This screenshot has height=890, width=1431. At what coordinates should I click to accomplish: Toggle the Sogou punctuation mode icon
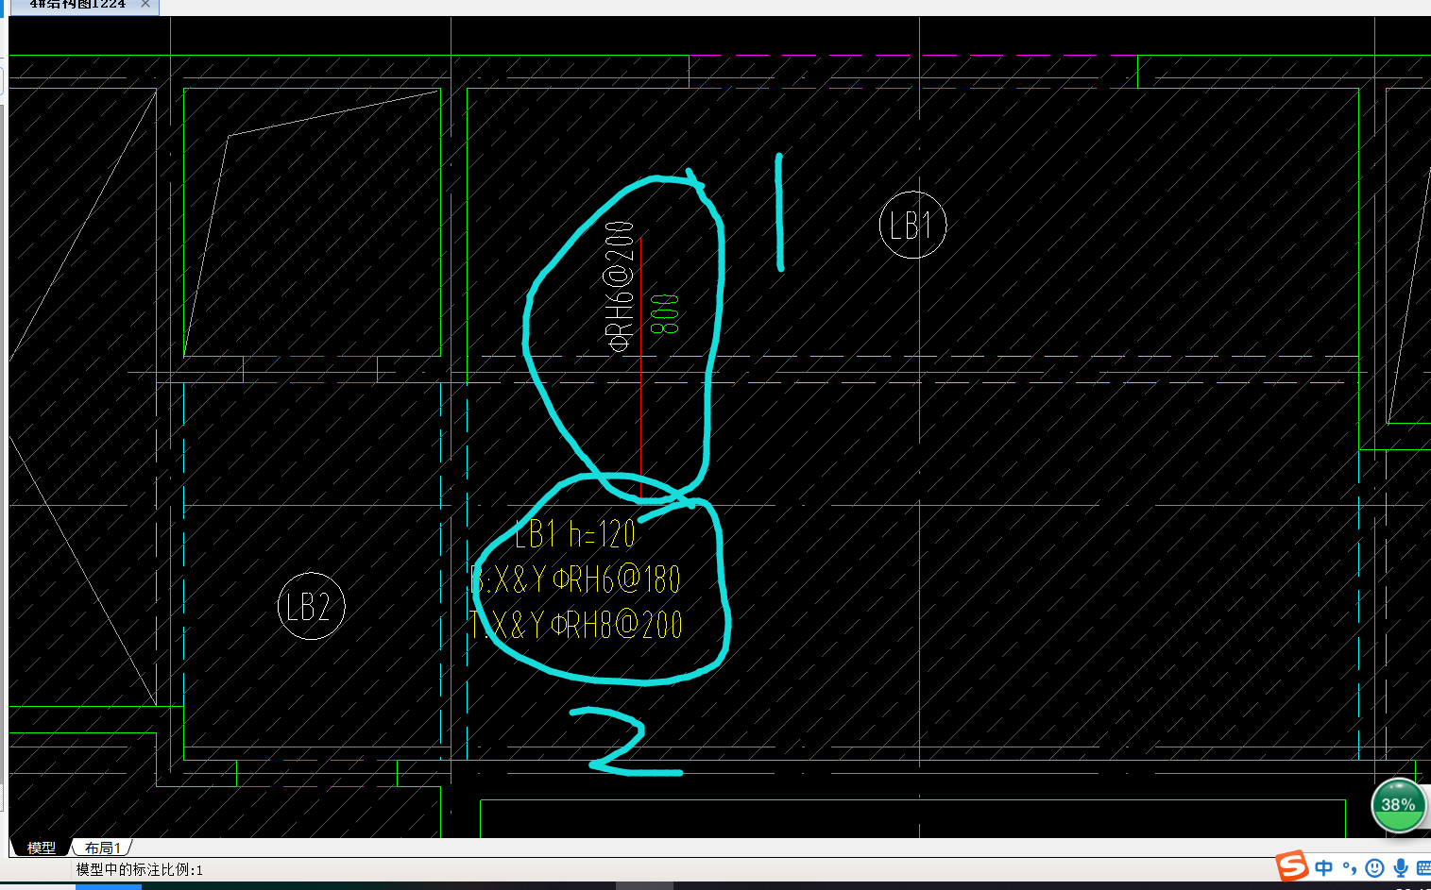click(x=1350, y=868)
